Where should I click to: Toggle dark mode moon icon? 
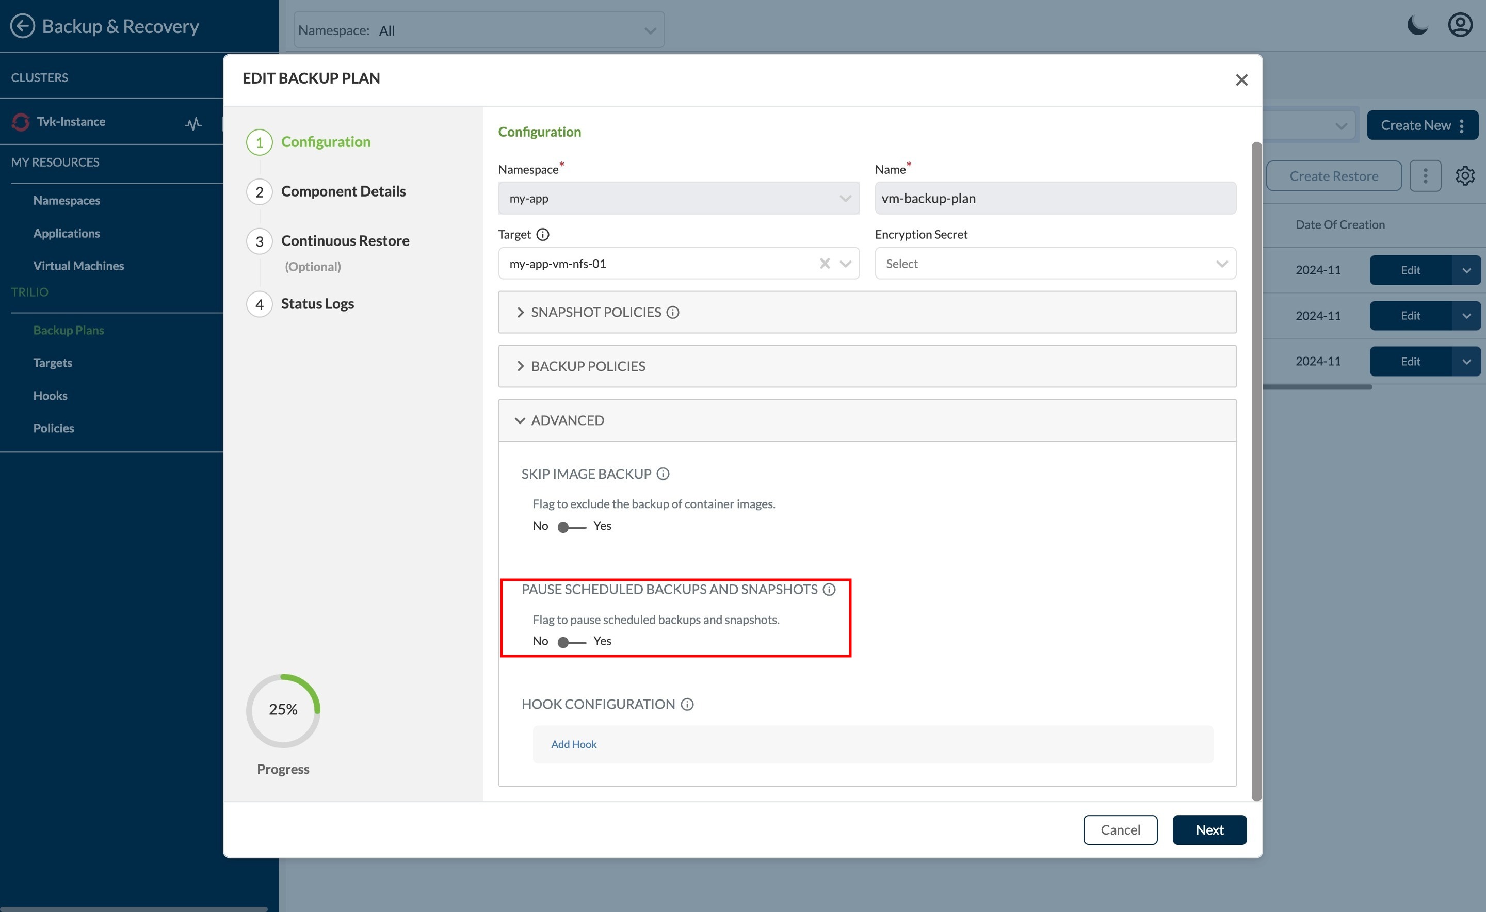tap(1417, 25)
